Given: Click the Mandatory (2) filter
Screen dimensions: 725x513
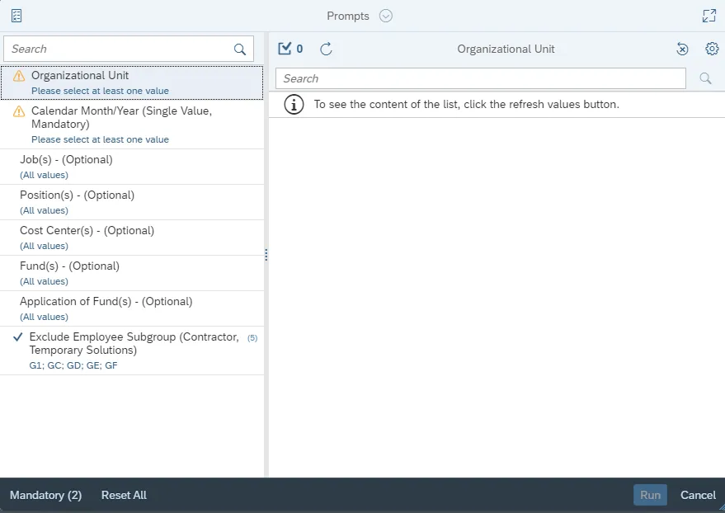Looking at the screenshot, I should 45,495.
